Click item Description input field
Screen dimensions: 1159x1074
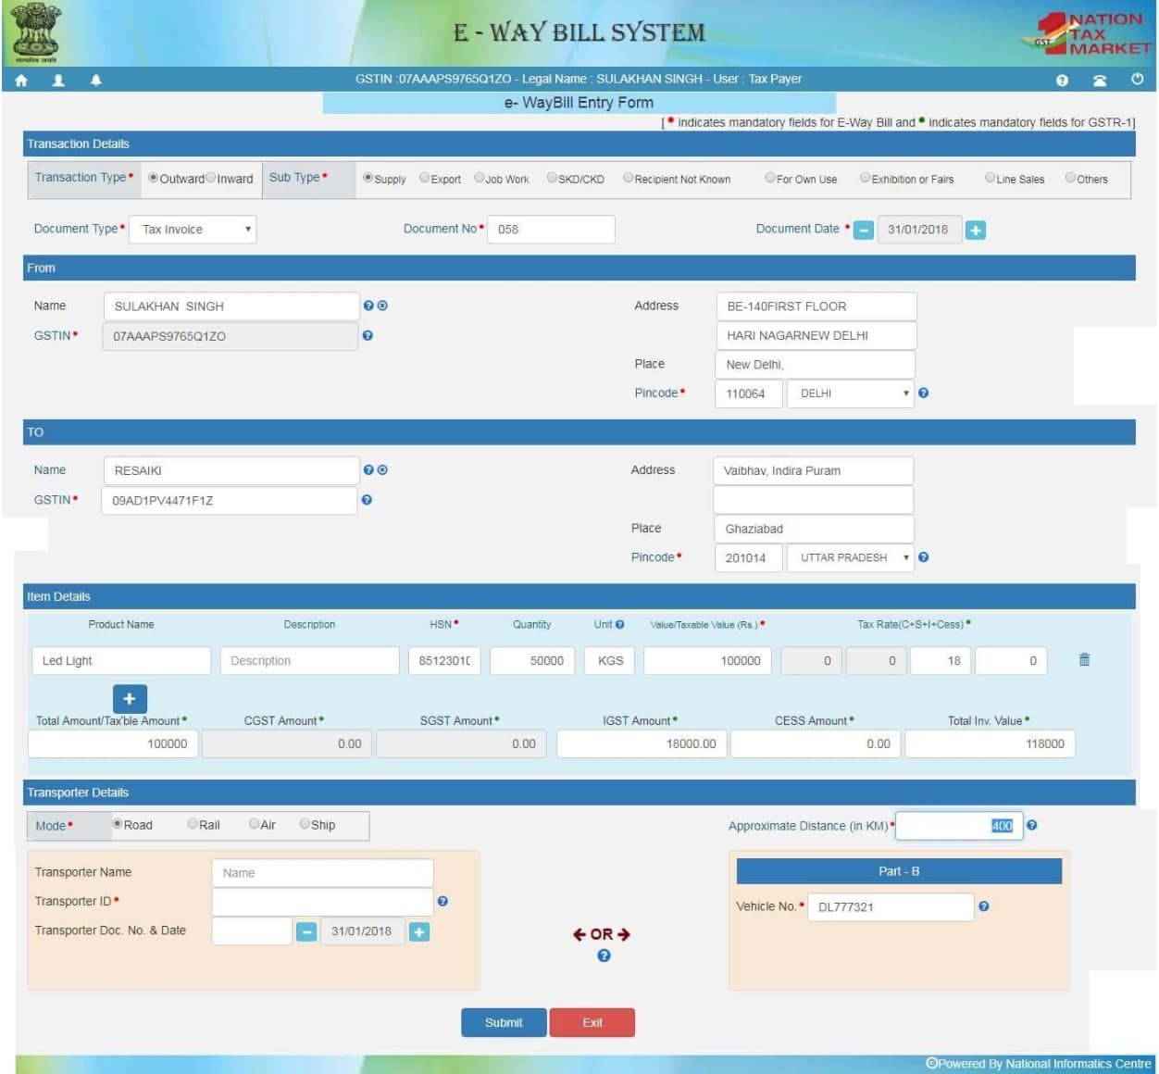point(310,660)
